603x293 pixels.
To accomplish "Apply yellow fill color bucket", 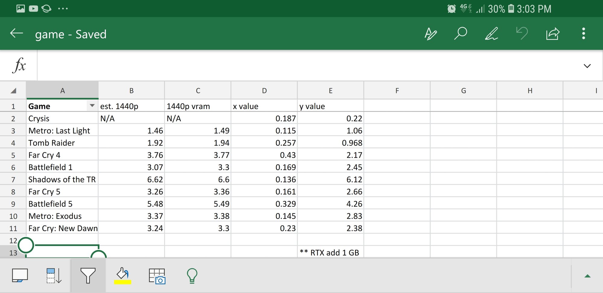I will (x=122, y=276).
